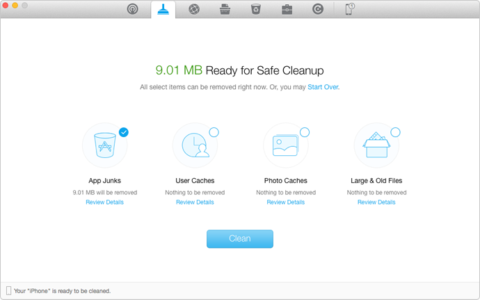Click the User Caches clock icon
This screenshot has height=300, width=480.
[195, 145]
